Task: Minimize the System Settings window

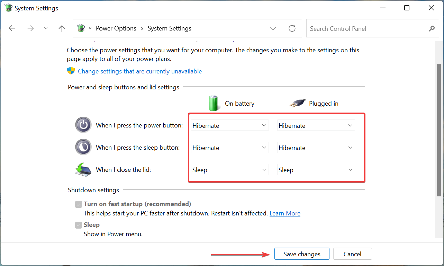Action: tap(383, 8)
